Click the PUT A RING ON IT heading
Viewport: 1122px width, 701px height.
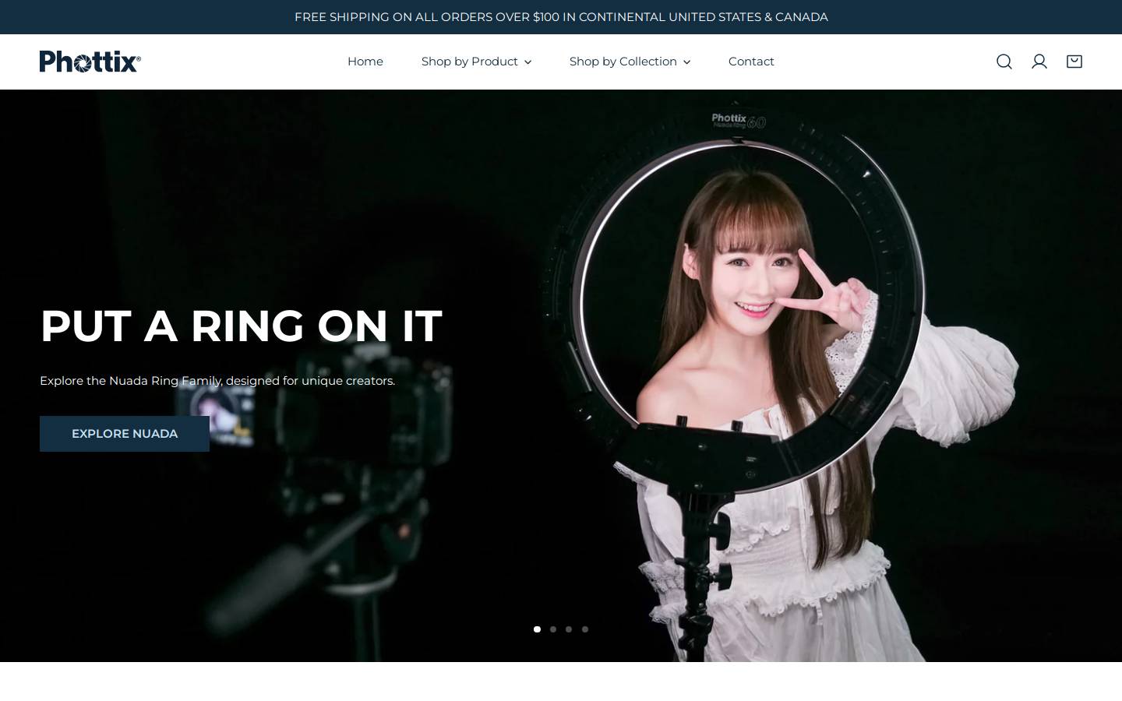click(241, 326)
